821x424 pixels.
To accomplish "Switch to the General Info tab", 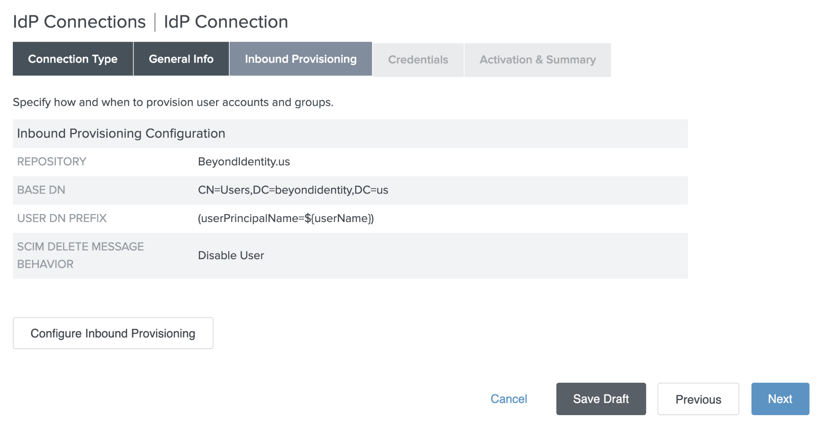I will (x=181, y=59).
